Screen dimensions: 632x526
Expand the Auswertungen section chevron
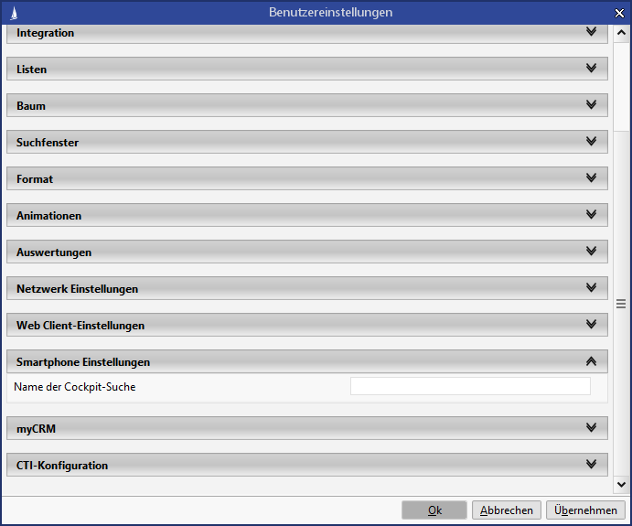click(591, 252)
